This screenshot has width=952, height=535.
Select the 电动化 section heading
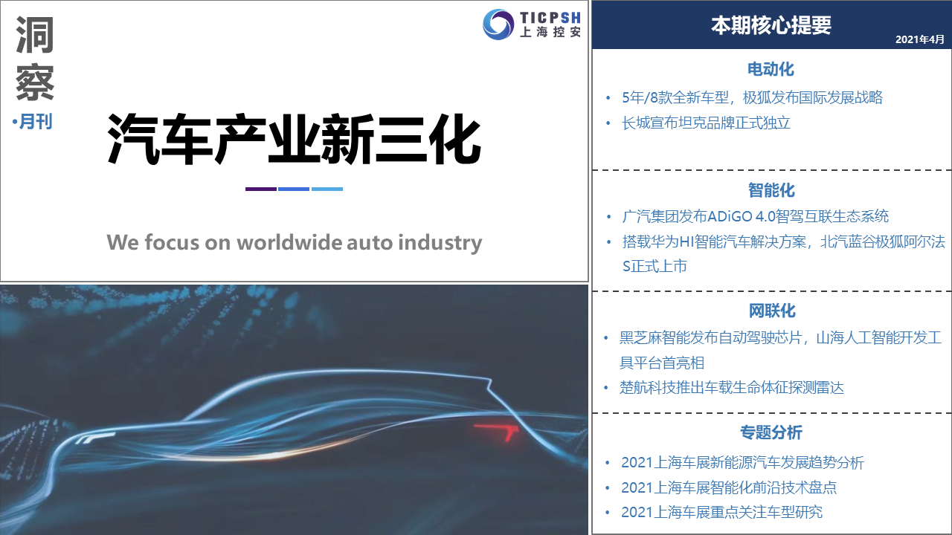pos(771,69)
